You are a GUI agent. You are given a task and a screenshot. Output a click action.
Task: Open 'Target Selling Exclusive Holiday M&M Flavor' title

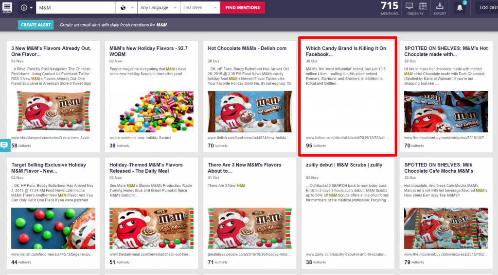pos(49,168)
